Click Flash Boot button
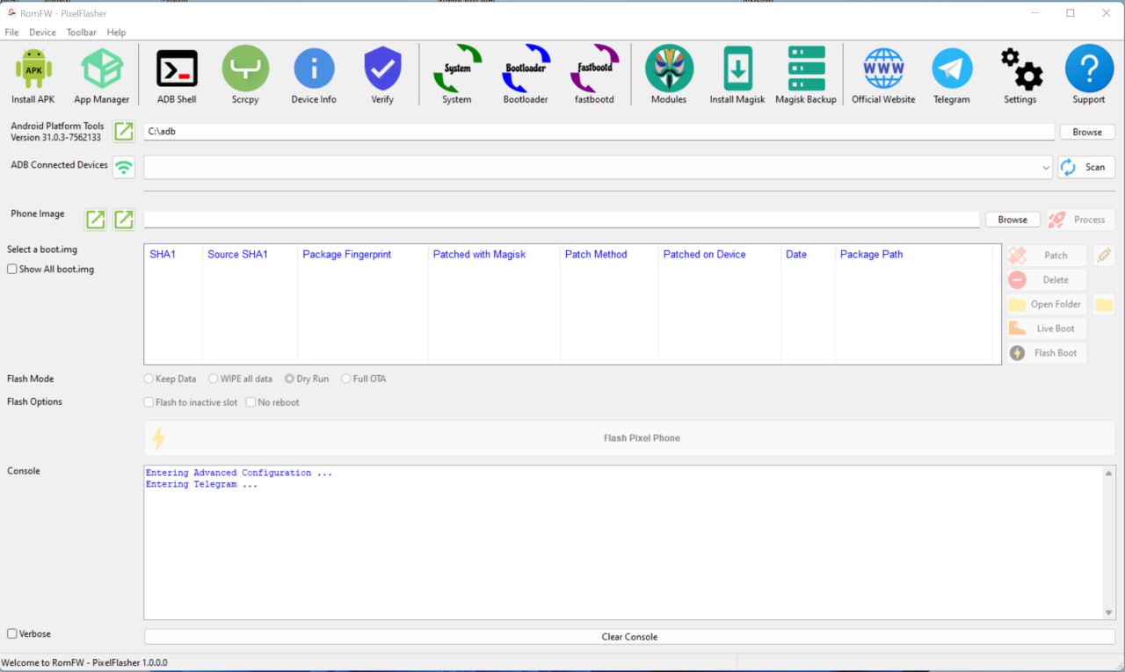The image size is (1125, 672). [1047, 353]
